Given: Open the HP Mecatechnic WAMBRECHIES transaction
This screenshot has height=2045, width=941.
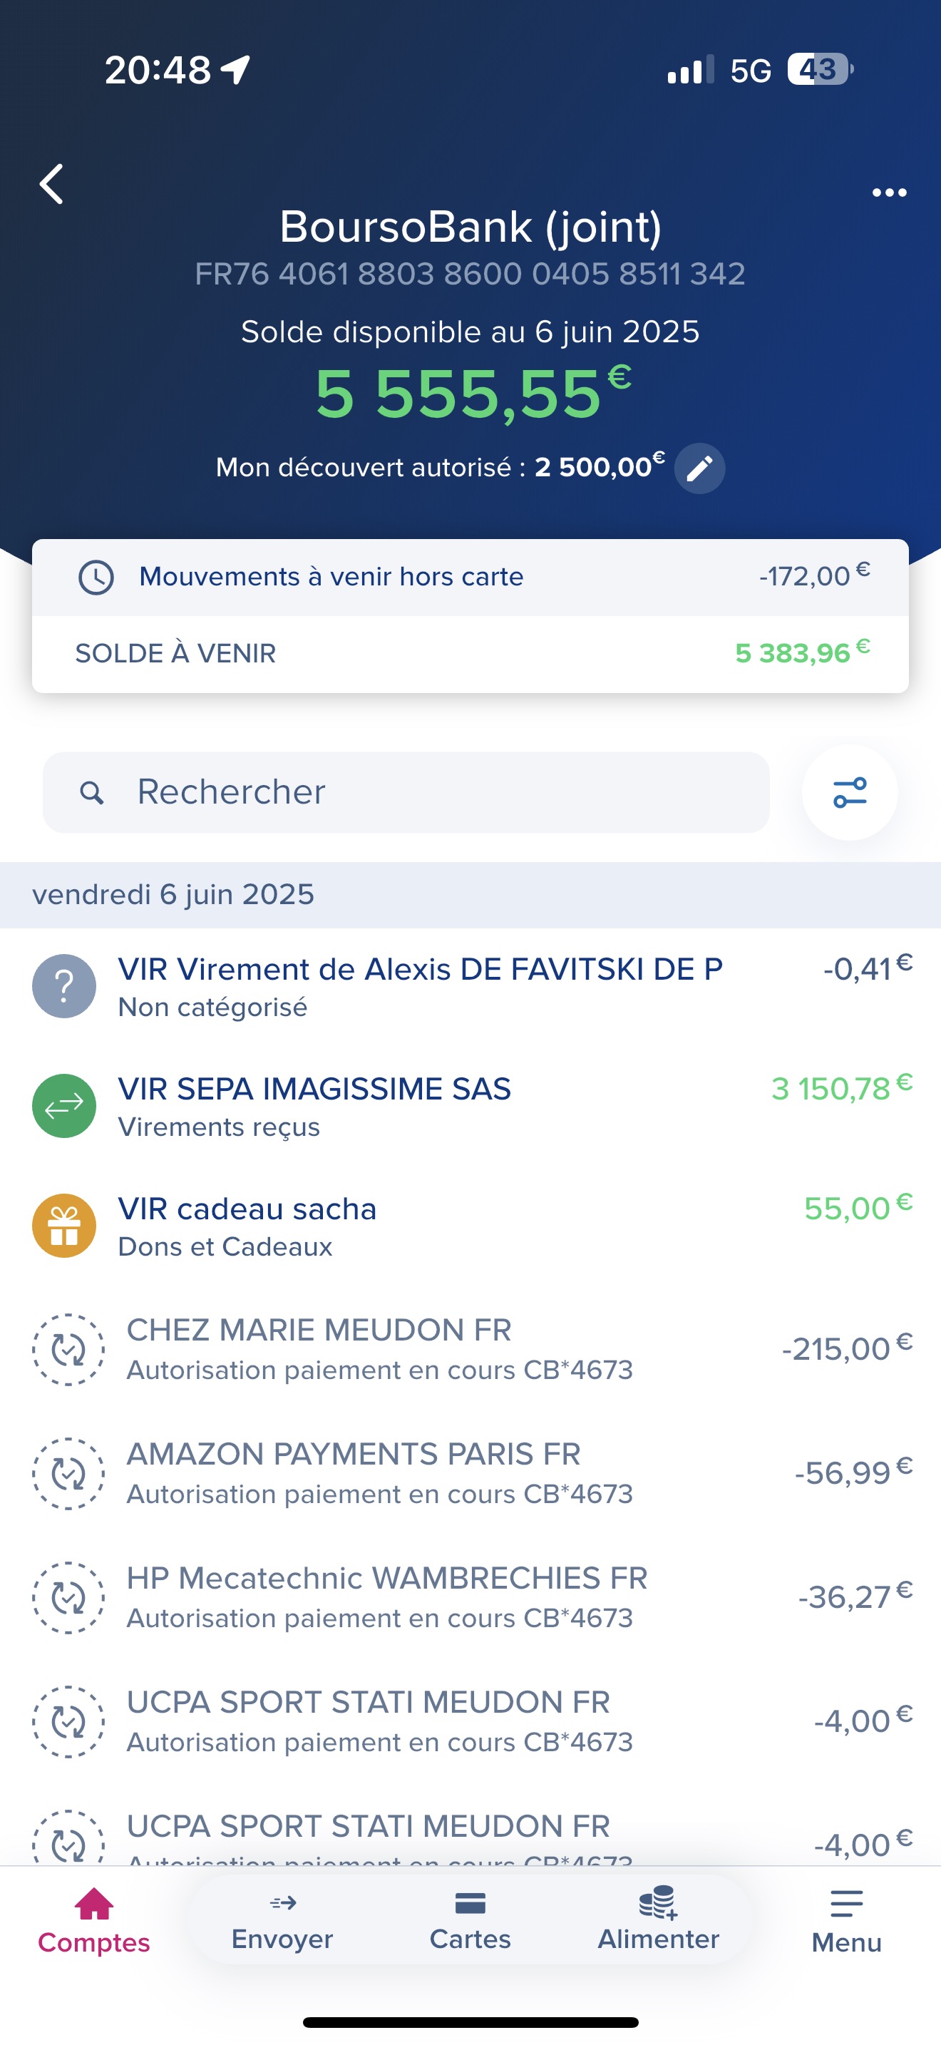Looking at the screenshot, I should [470, 1597].
